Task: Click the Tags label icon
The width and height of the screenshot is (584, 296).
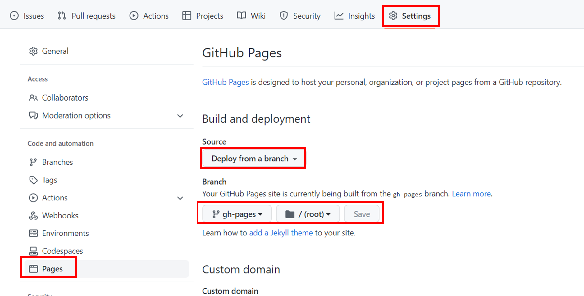Action: (x=33, y=180)
